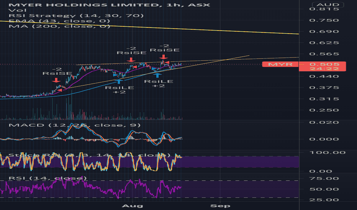Click the MYR price label tag
357x210 pixels.
tap(280, 64)
